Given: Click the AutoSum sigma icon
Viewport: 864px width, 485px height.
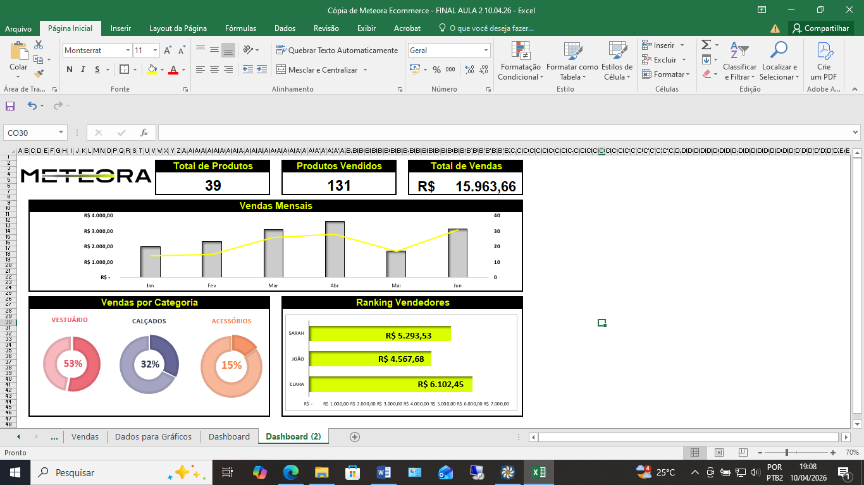Looking at the screenshot, I should (707, 45).
